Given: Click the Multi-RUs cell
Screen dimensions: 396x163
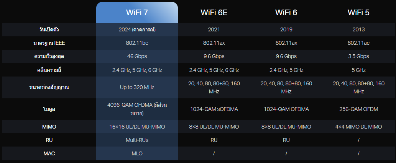Looking at the screenshot, I should coord(137,140).
